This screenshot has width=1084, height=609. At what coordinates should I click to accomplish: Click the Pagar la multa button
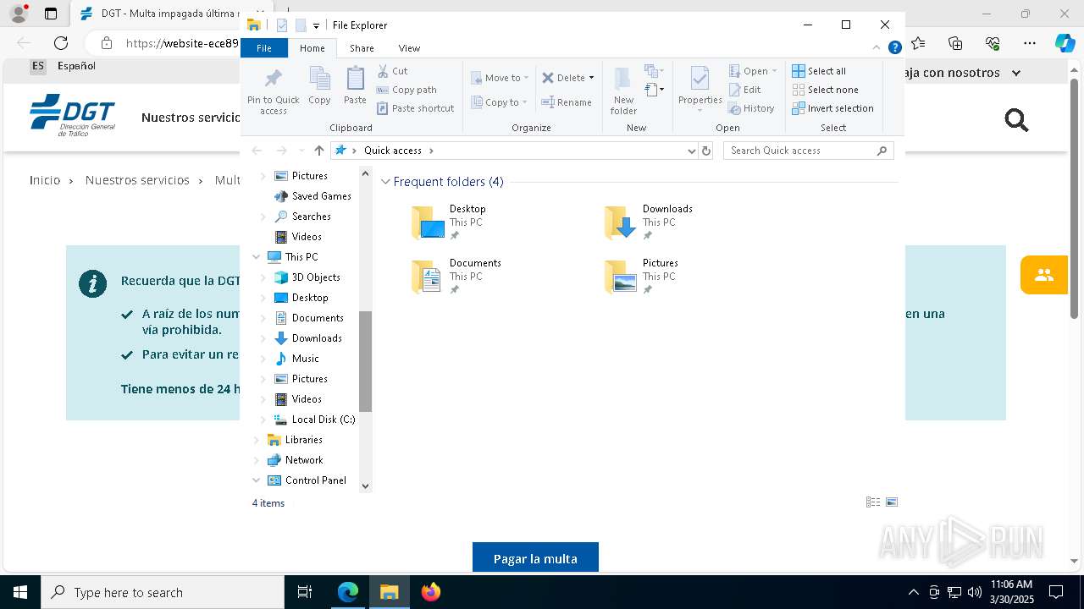[x=535, y=558]
